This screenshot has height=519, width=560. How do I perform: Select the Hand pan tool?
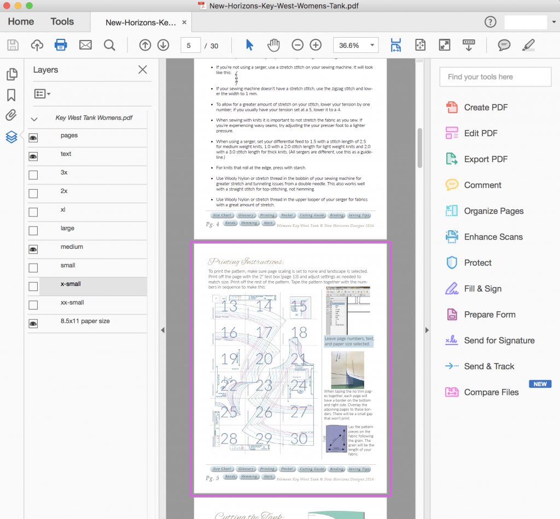pos(273,45)
